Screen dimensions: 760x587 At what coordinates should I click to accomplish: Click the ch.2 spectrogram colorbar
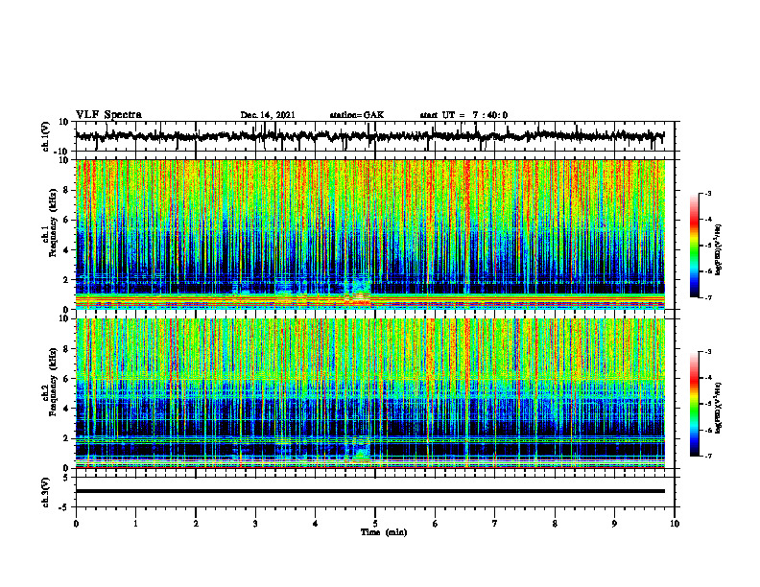pyautogui.click(x=695, y=404)
